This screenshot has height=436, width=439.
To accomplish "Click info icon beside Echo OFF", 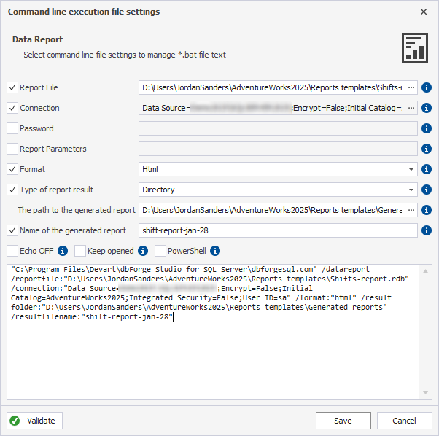I will point(63,251).
